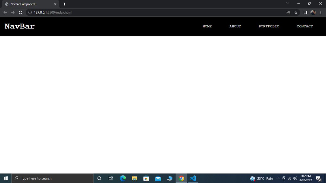
Task: Toggle Chrome side panel
Action: click(x=305, y=12)
